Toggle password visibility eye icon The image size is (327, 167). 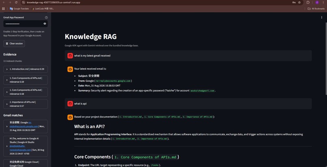(x=45, y=24)
